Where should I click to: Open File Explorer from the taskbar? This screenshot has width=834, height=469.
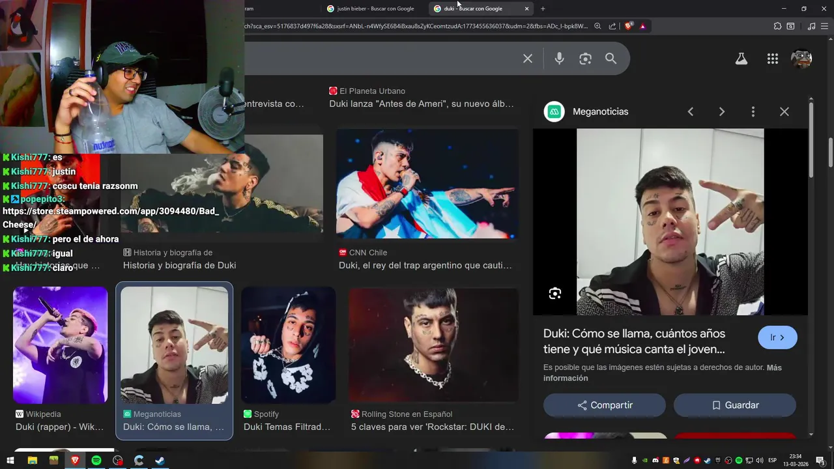(x=32, y=461)
